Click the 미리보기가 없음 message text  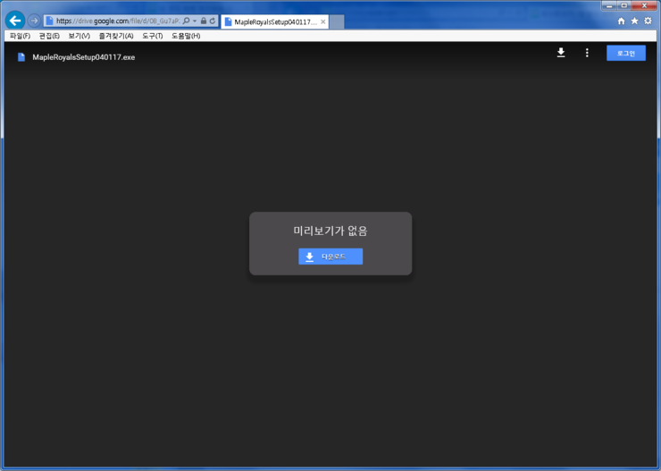(330, 231)
